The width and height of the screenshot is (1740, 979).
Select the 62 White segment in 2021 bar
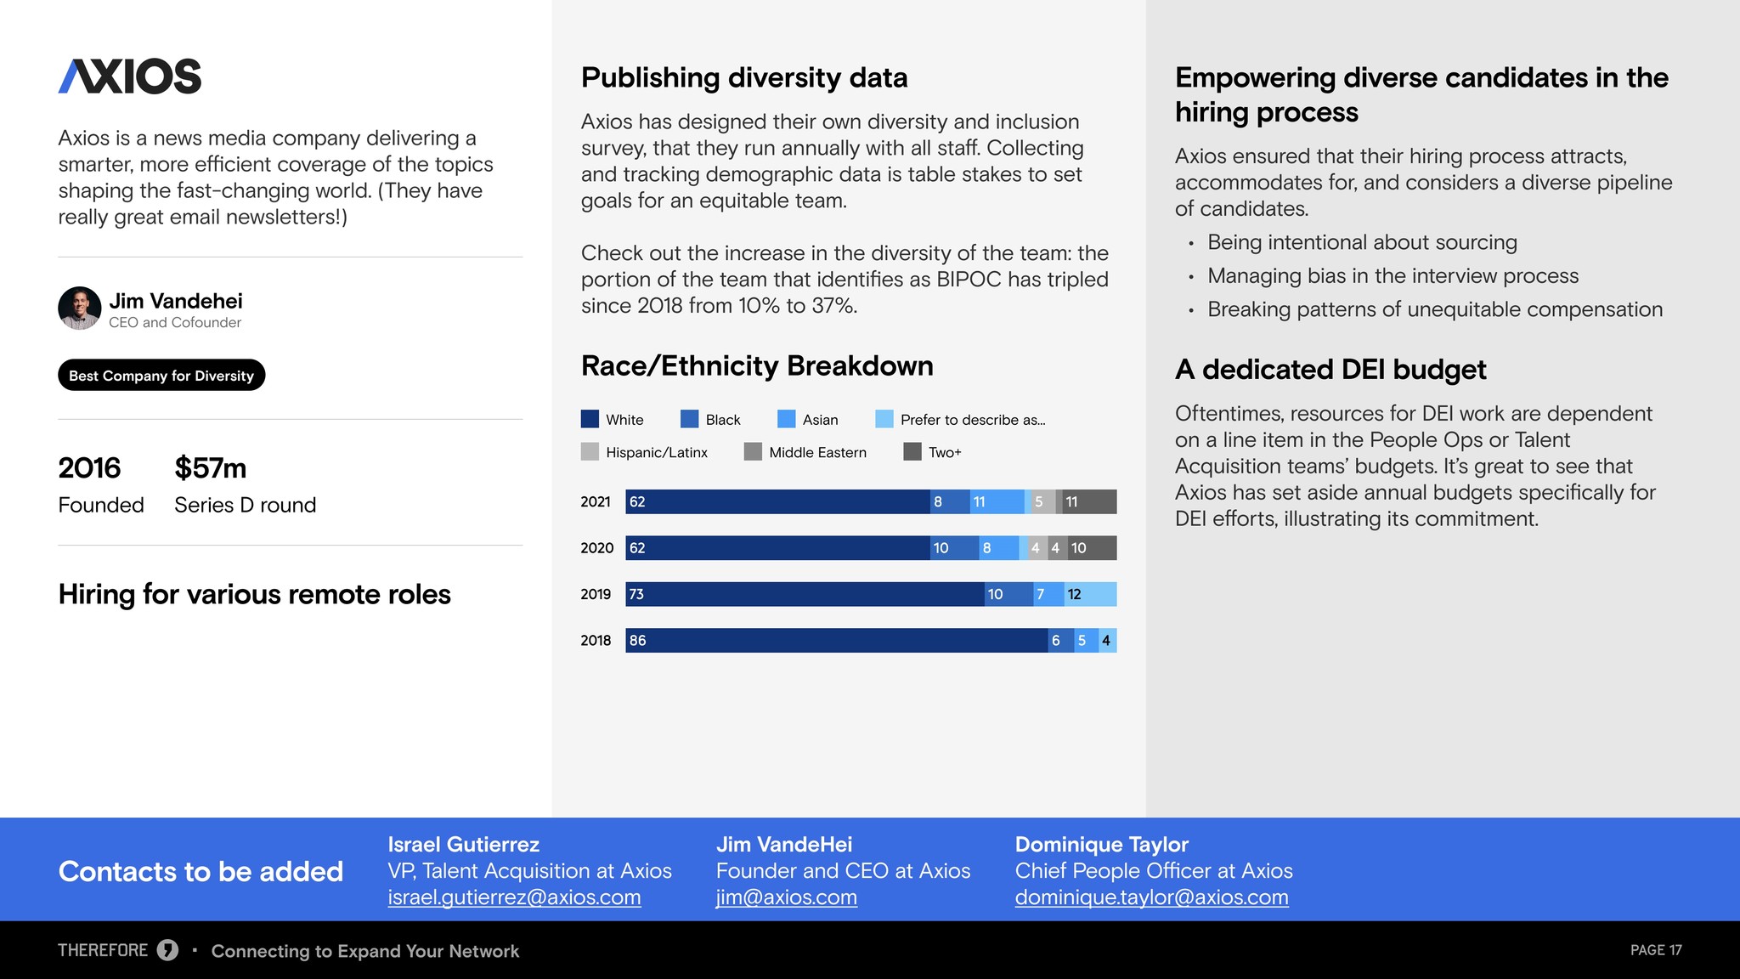[x=777, y=501]
